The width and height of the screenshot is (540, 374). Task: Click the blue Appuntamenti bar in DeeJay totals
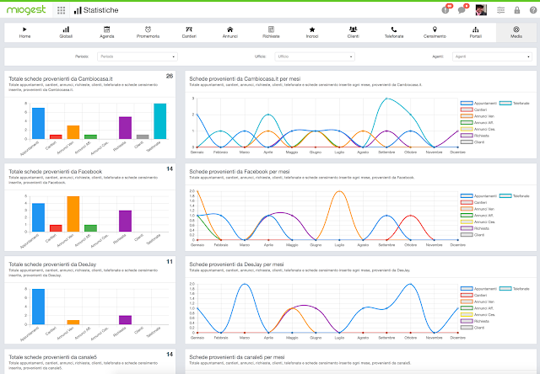click(x=38, y=307)
